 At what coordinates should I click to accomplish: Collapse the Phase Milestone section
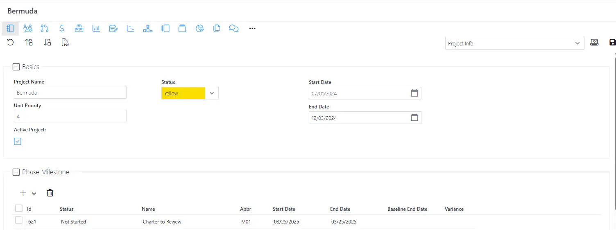pyautogui.click(x=16, y=172)
